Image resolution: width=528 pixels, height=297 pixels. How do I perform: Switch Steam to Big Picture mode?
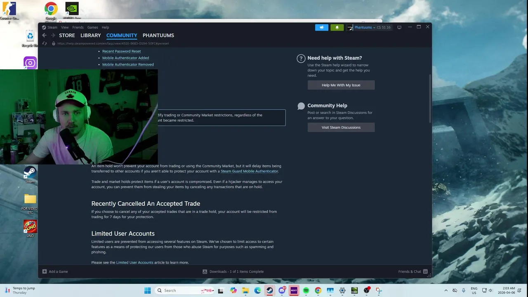399,27
